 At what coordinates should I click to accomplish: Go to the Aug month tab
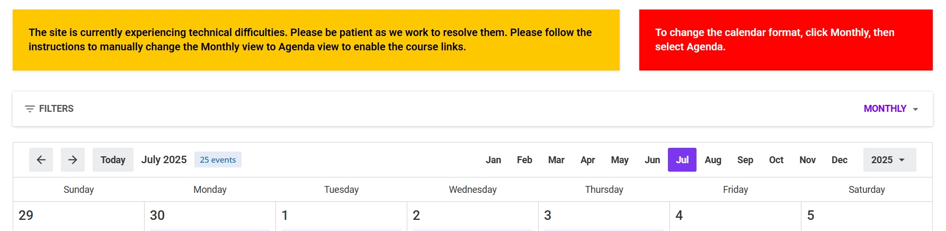click(x=713, y=160)
